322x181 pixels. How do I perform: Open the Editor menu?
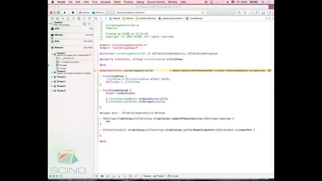pos(117,2)
